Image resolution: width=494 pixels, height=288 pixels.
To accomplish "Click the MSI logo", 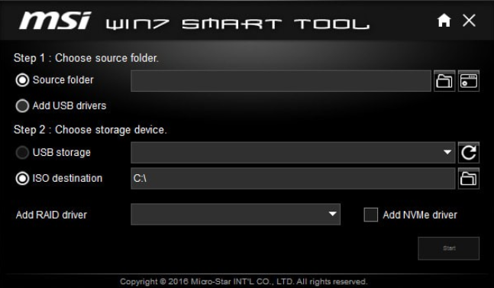I will [x=55, y=21].
